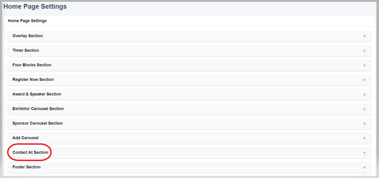
Task: Open Four Blocks Section plus icon
Action: (x=364, y=65)
